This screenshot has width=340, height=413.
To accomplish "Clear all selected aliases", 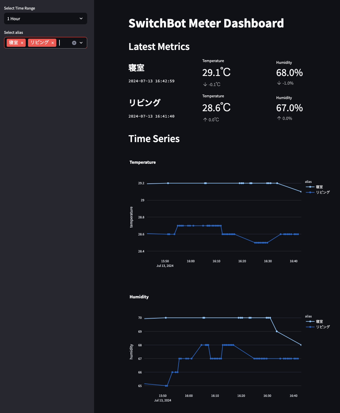I will click(x=74, y=43).
